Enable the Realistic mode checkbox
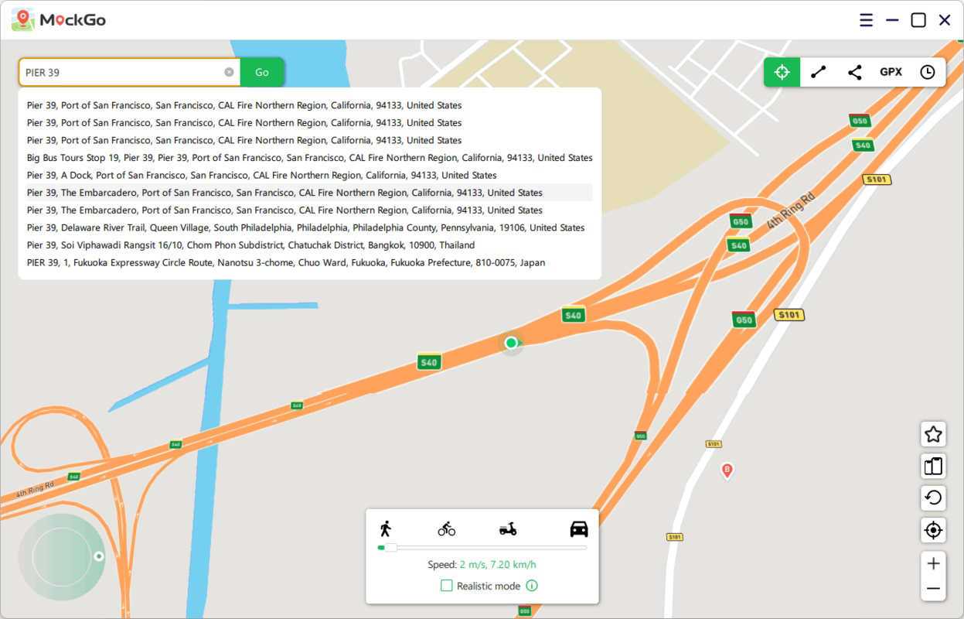 coord(446,586)
